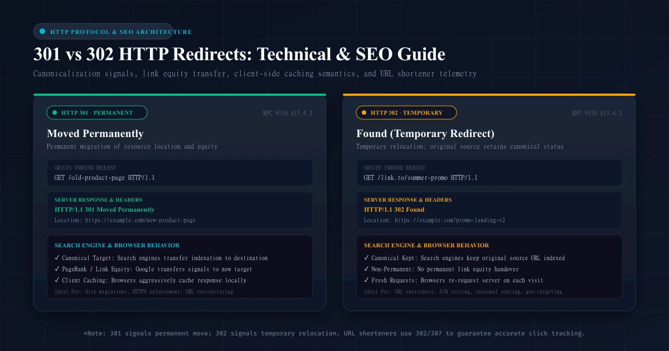Click the 'Client Caching' line

pos(151,280)
